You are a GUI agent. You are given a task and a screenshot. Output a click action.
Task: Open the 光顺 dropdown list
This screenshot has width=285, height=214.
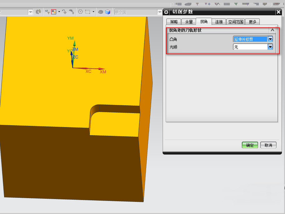270,47
